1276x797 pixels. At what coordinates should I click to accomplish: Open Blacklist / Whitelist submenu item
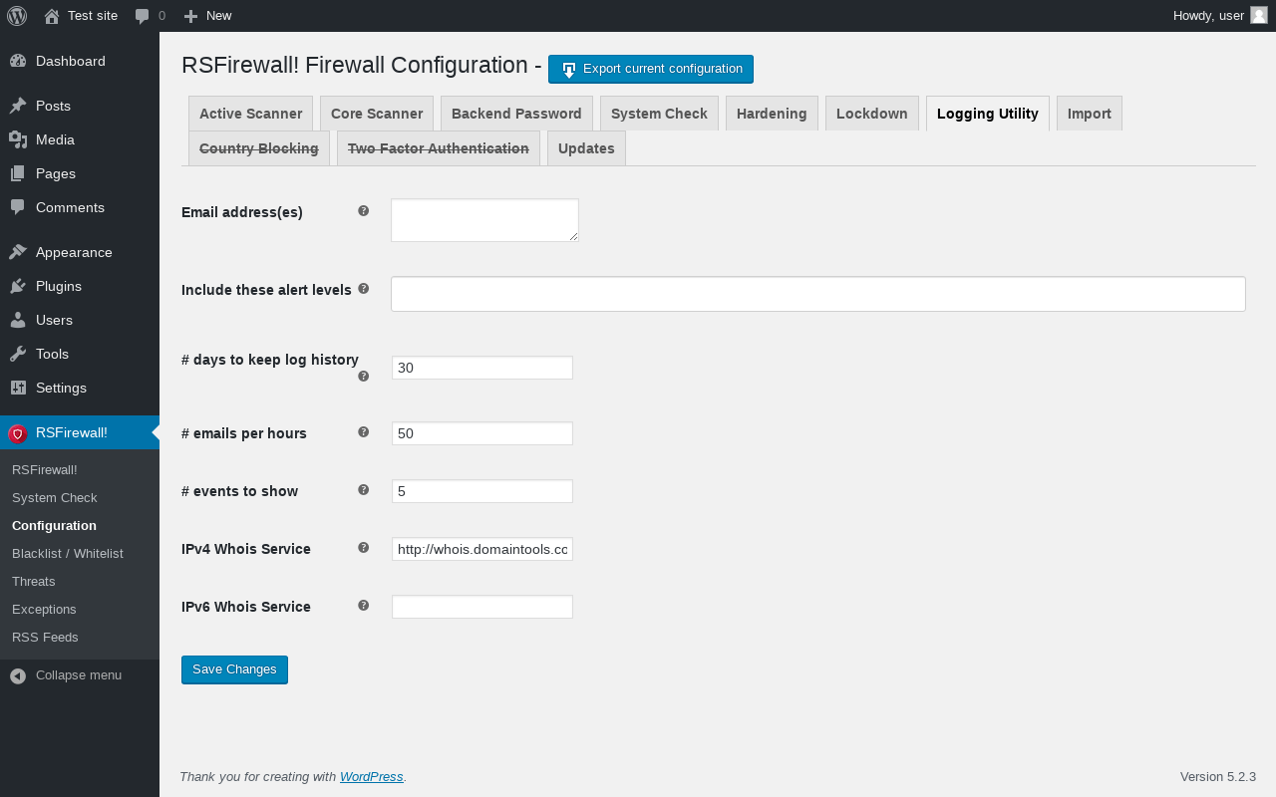[68, 553]
